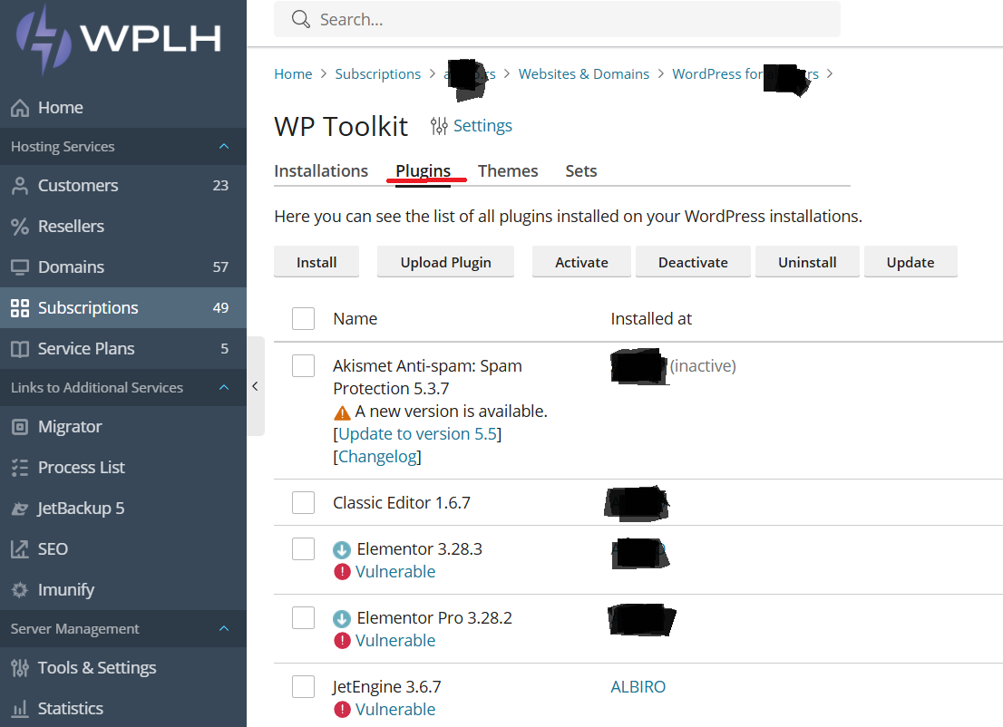This screenshot has width=1003, height=727.
Task: Click the Install button
Action: (316, 262)
